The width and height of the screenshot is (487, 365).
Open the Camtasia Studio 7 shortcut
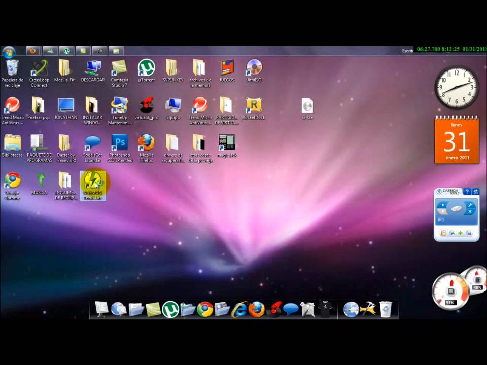click(120, 74)
